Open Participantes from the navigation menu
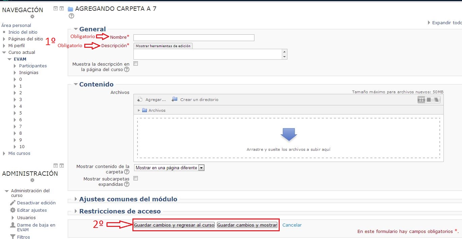462x239 pixels. click(x=33, y=66)
